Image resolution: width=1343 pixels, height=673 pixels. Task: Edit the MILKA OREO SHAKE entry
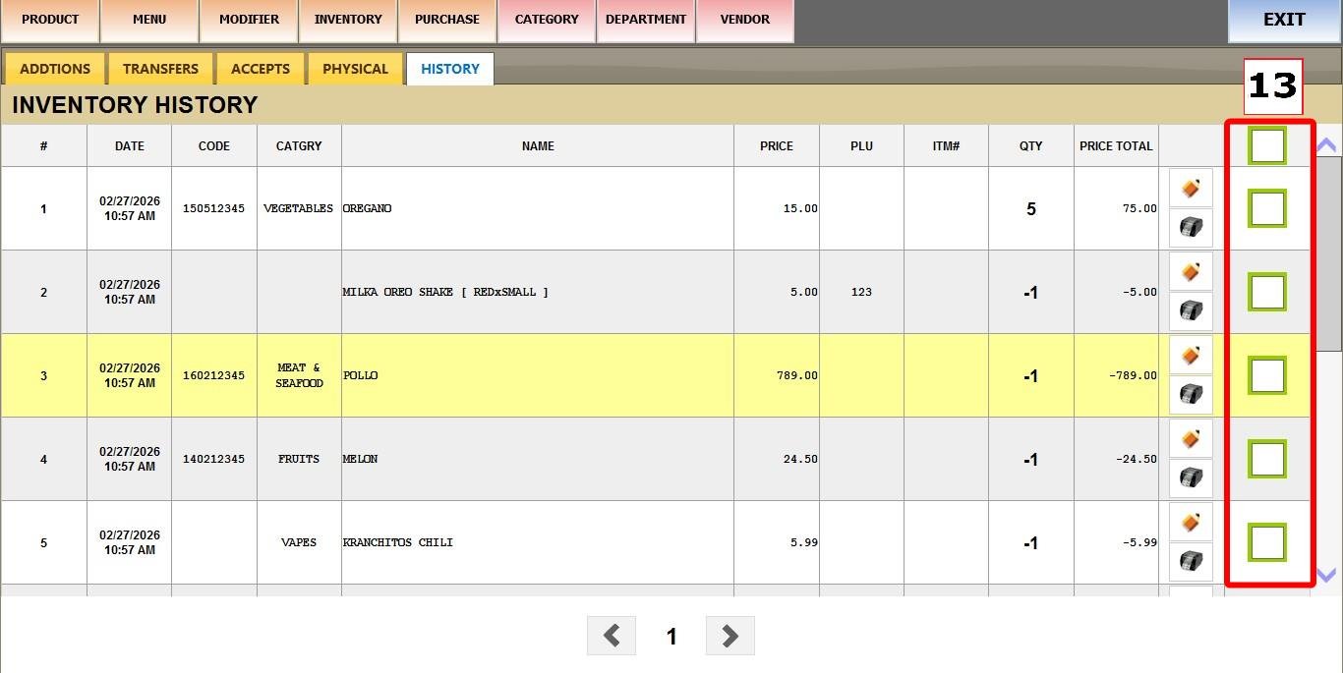pos(1191,271)
